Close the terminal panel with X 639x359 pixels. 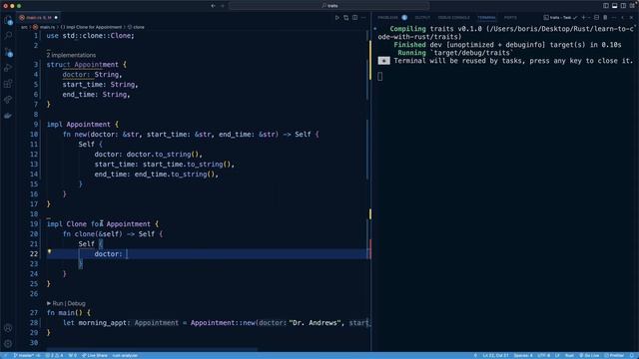pyautogui.click(x=632, y=18)
